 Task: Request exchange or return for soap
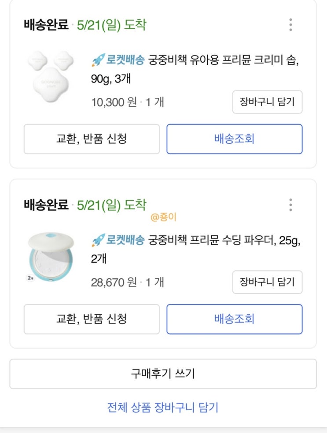pos(92,139)
